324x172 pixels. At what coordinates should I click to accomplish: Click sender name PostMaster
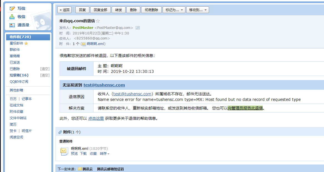coord(83,28)
